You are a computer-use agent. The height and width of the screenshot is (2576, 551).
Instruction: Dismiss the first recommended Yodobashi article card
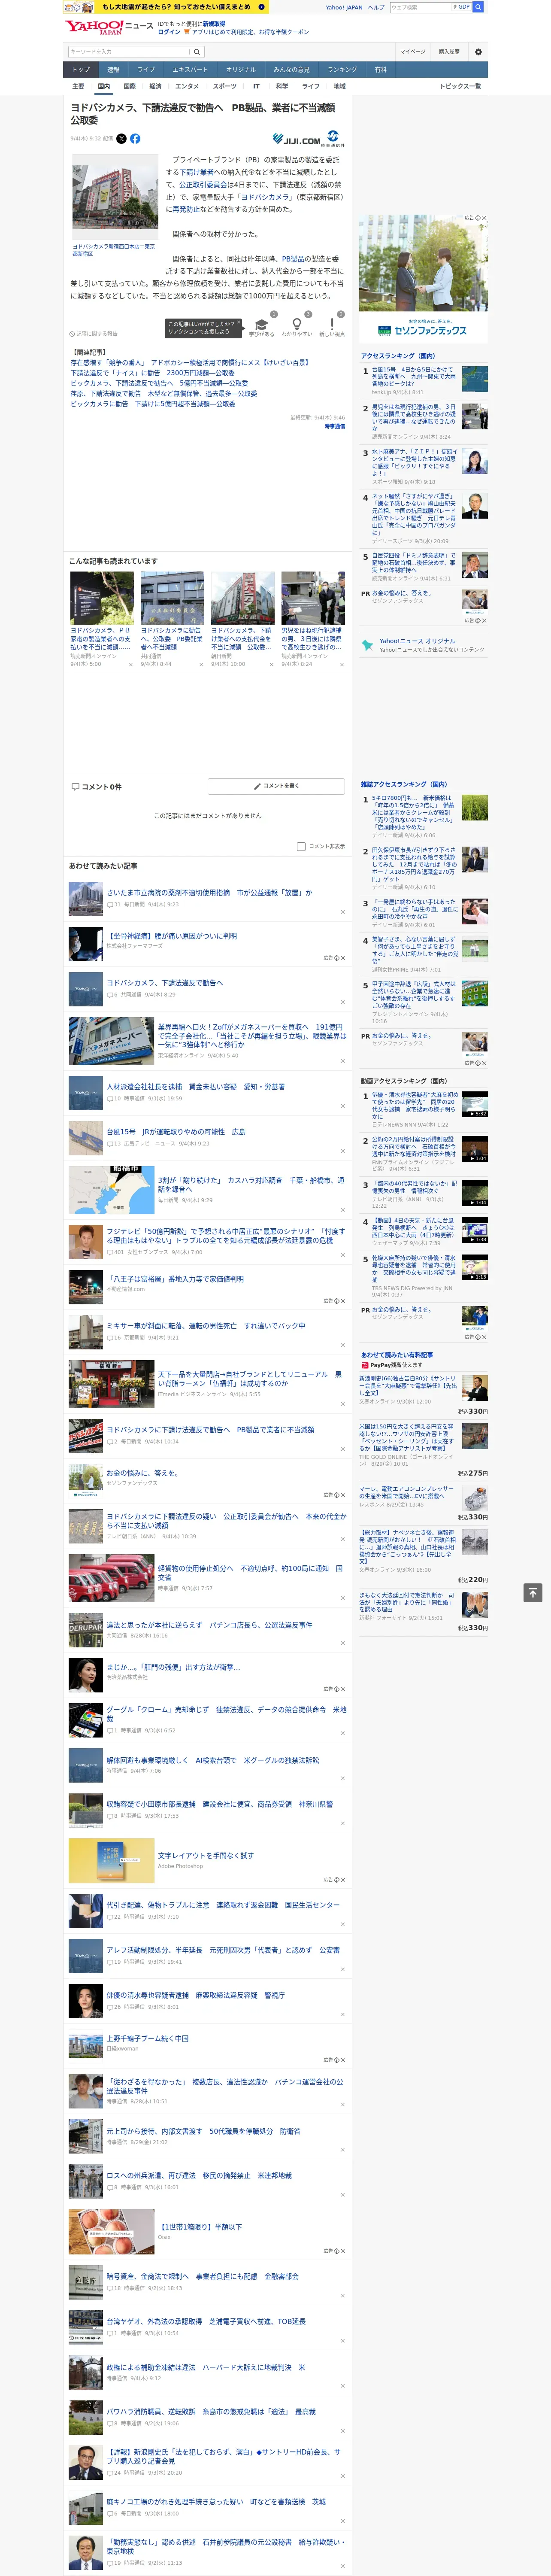coord(130,664)
